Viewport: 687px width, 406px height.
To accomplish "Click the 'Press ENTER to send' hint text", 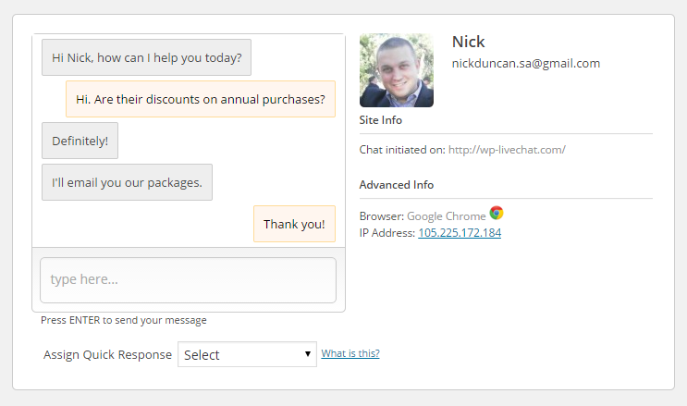I will click(124, 321).
